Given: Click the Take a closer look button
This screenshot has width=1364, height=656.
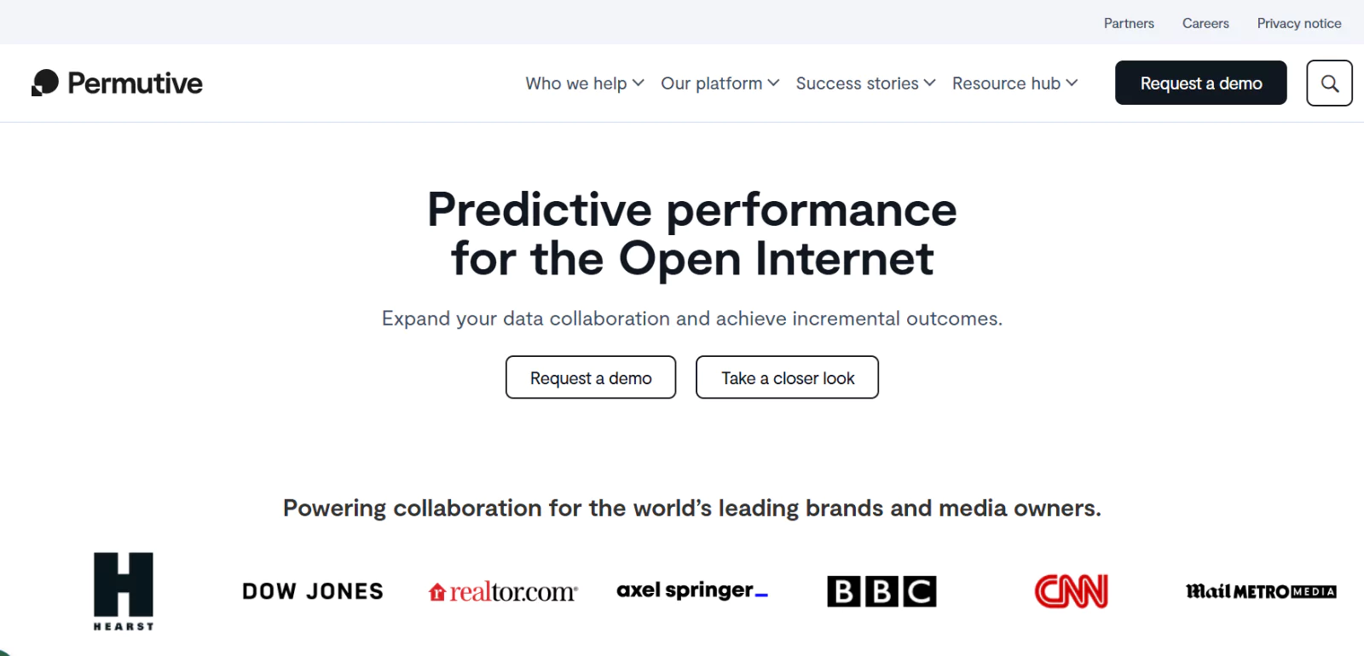Looking at the screenshot, I should coord(786,377).
